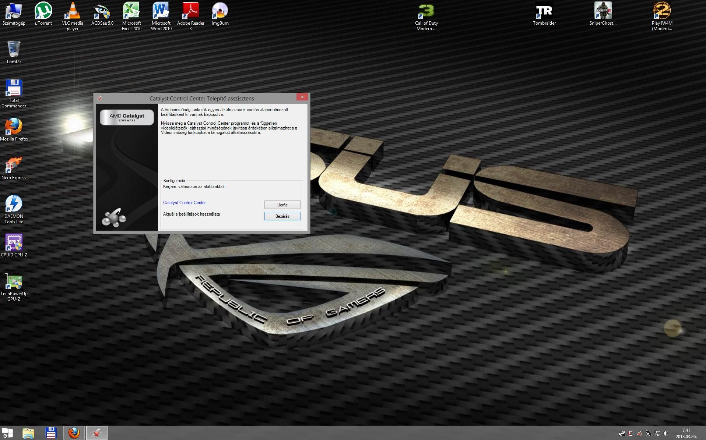
Task: Launch Mozilla Firefox desktop shortcut
Action: tap(14, 129)
